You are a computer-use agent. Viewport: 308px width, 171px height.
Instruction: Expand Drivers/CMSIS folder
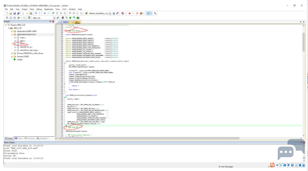point(12,56)
